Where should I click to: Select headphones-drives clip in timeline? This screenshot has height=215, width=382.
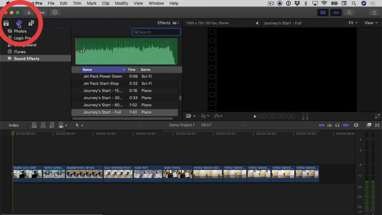coord(84,174)
